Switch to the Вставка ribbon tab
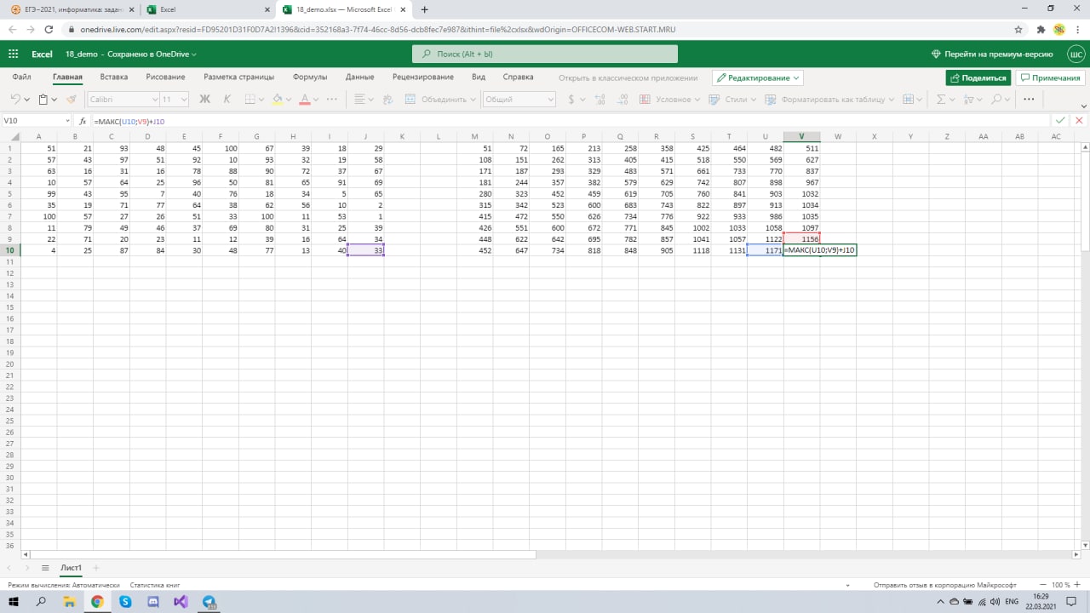The height and width of the screenshot is (613, 1090). click(x=114, y=77)
